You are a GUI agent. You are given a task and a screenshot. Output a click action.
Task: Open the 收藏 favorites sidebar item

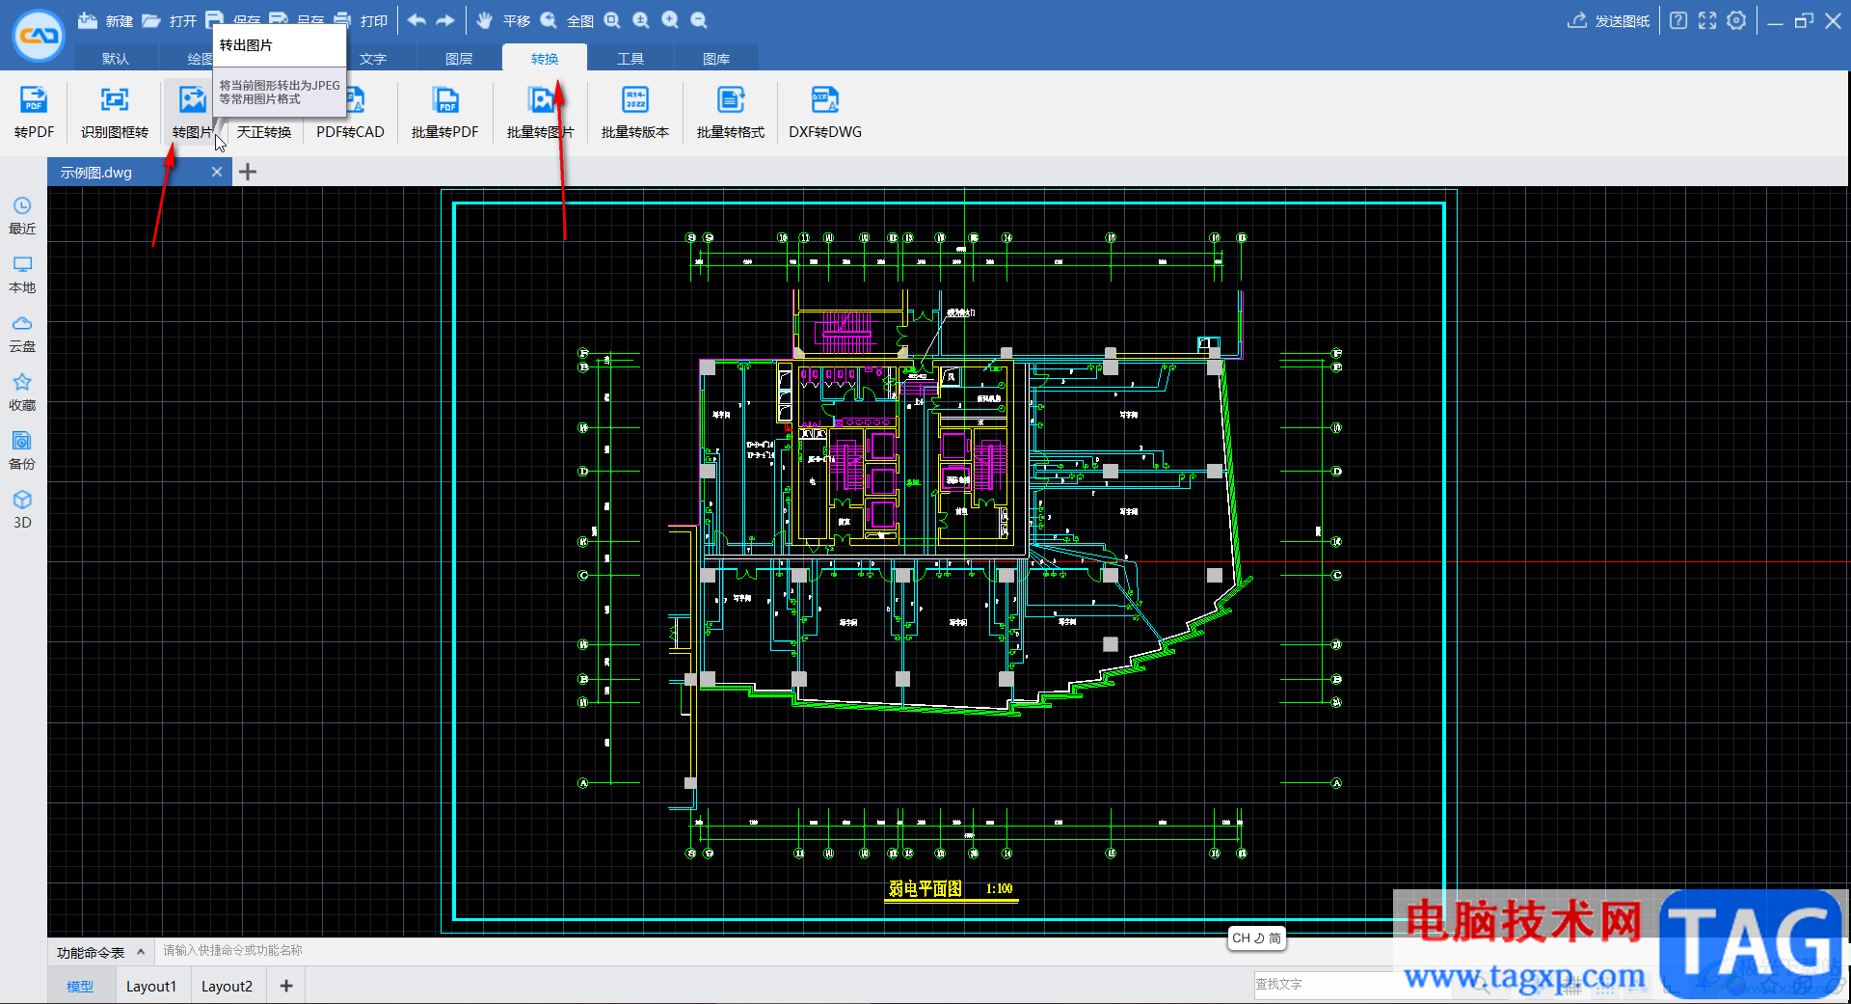click(x=22, y=393)
